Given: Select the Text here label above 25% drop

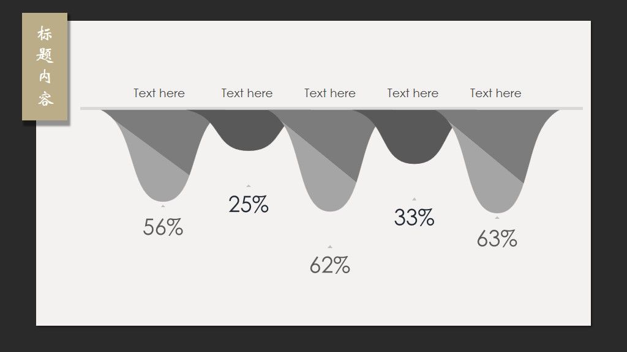Looking at the screenshot, I should pos(247,93).
